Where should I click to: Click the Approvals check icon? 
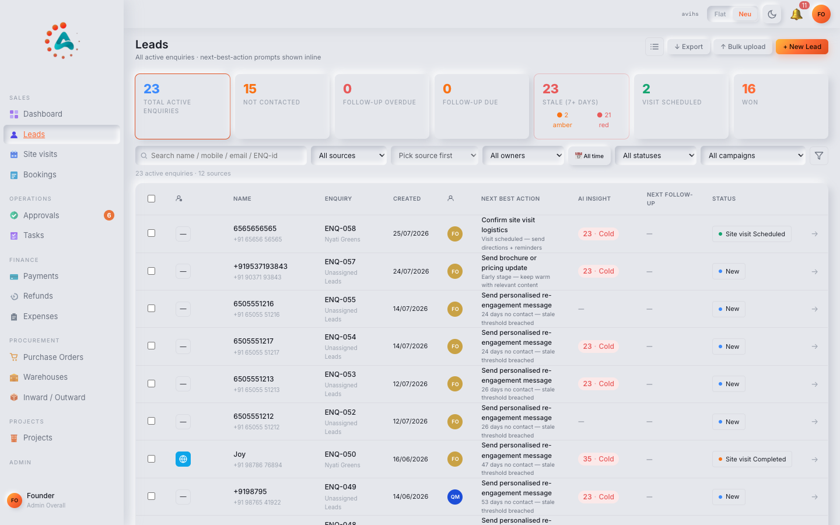point(14,216)
